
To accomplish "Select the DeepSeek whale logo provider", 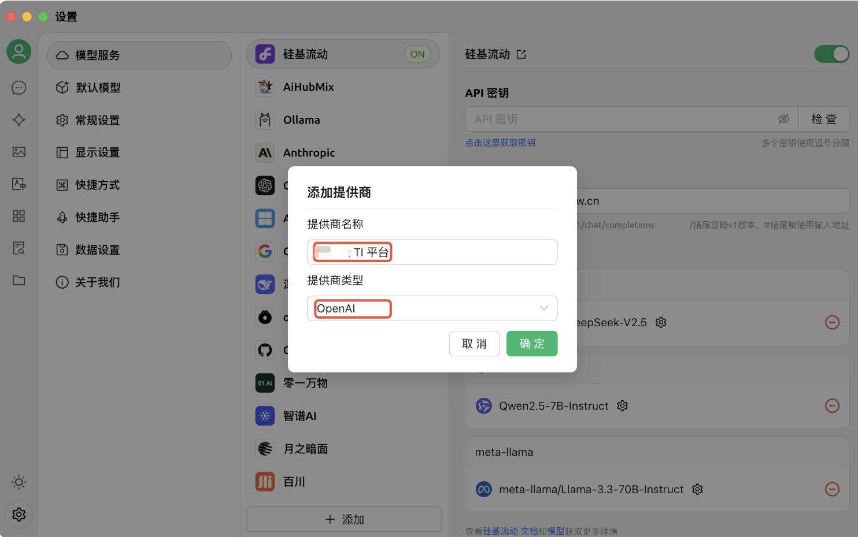I will 265,284.
